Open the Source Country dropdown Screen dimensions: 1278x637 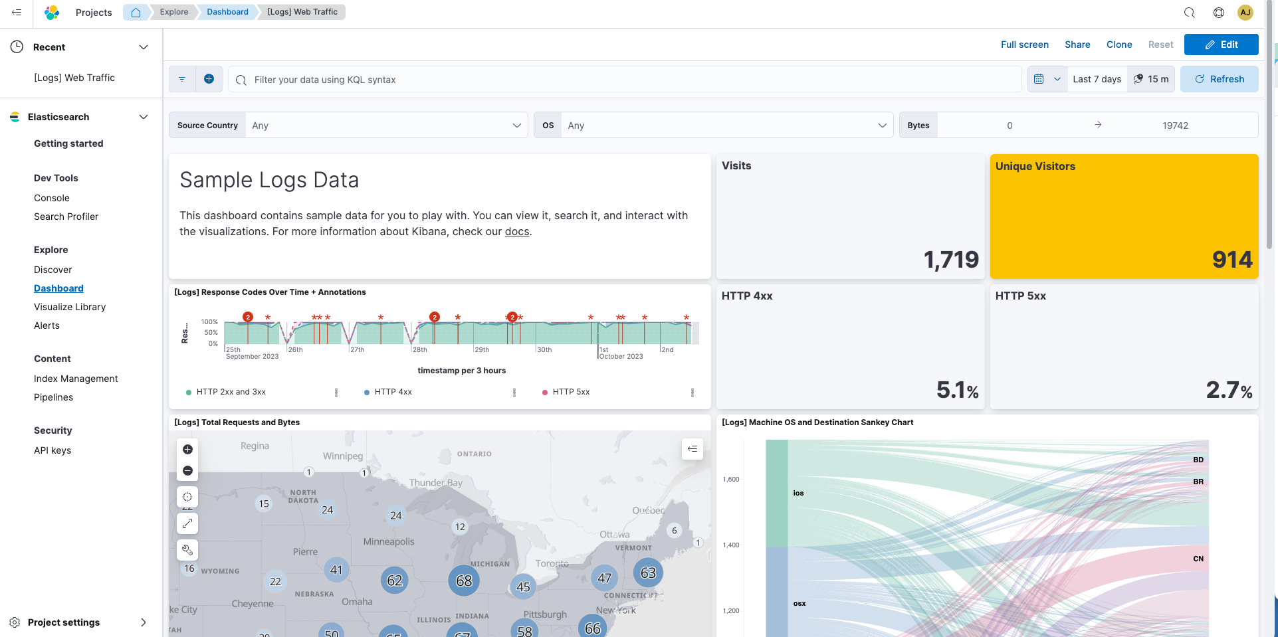[x=385, y=126]
